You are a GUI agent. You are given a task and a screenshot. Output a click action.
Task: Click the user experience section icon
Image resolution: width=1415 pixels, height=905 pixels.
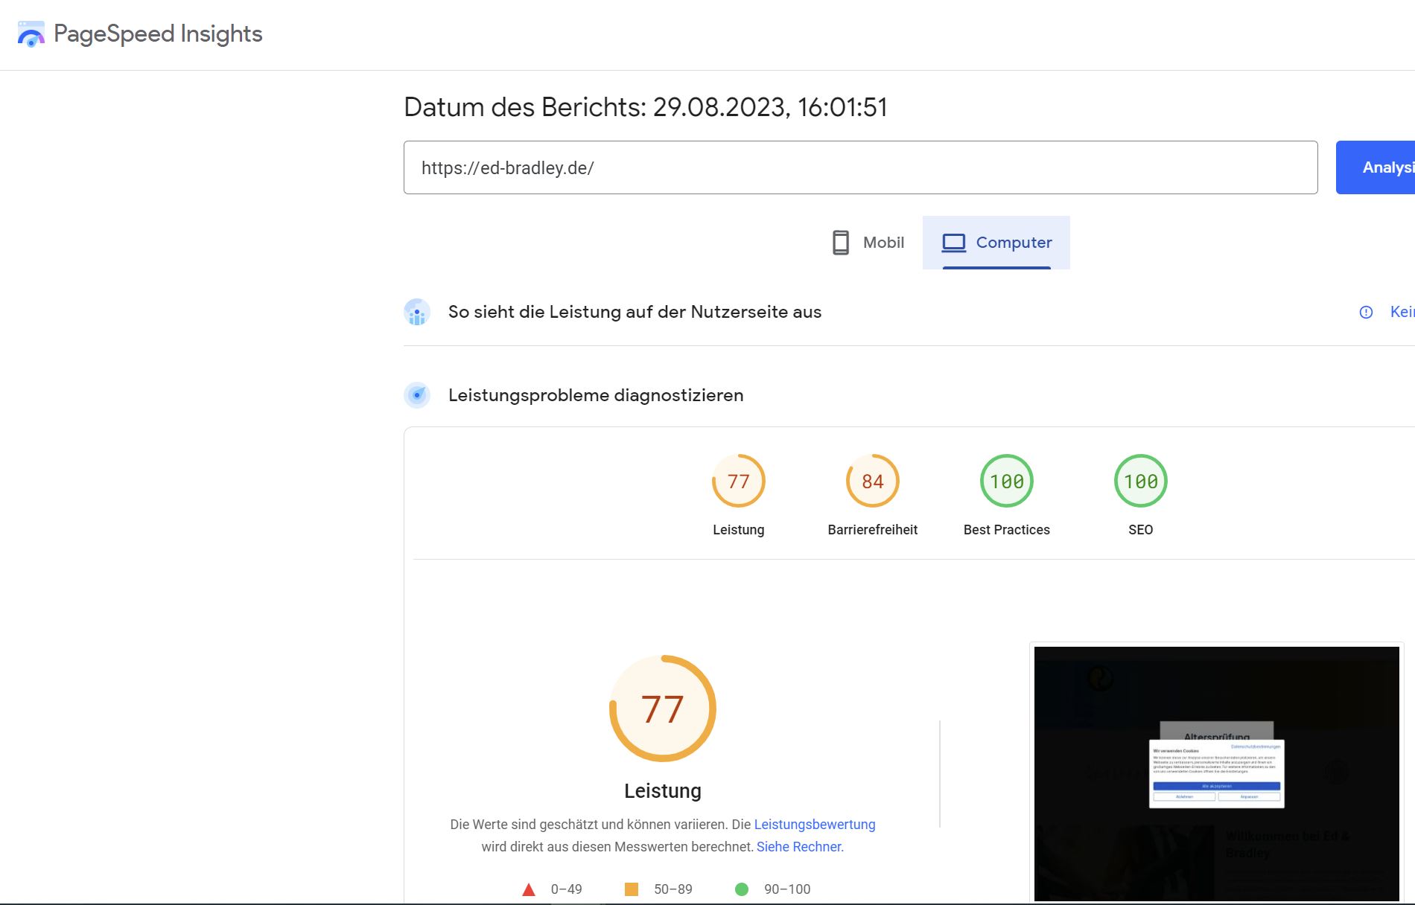(417, 312)
